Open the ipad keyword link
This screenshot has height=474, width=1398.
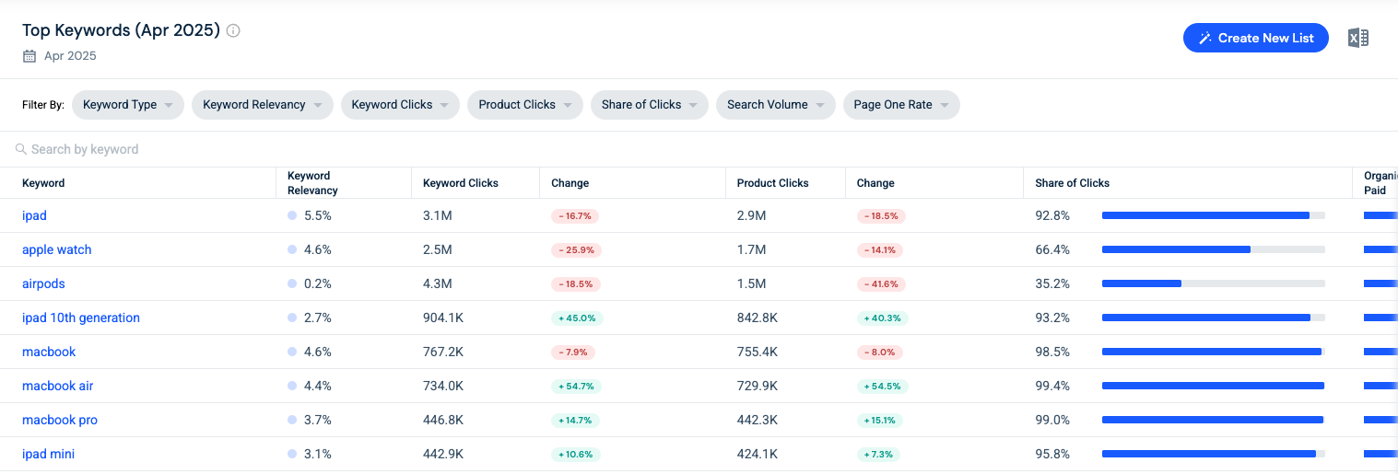click(x=34, y=215)
